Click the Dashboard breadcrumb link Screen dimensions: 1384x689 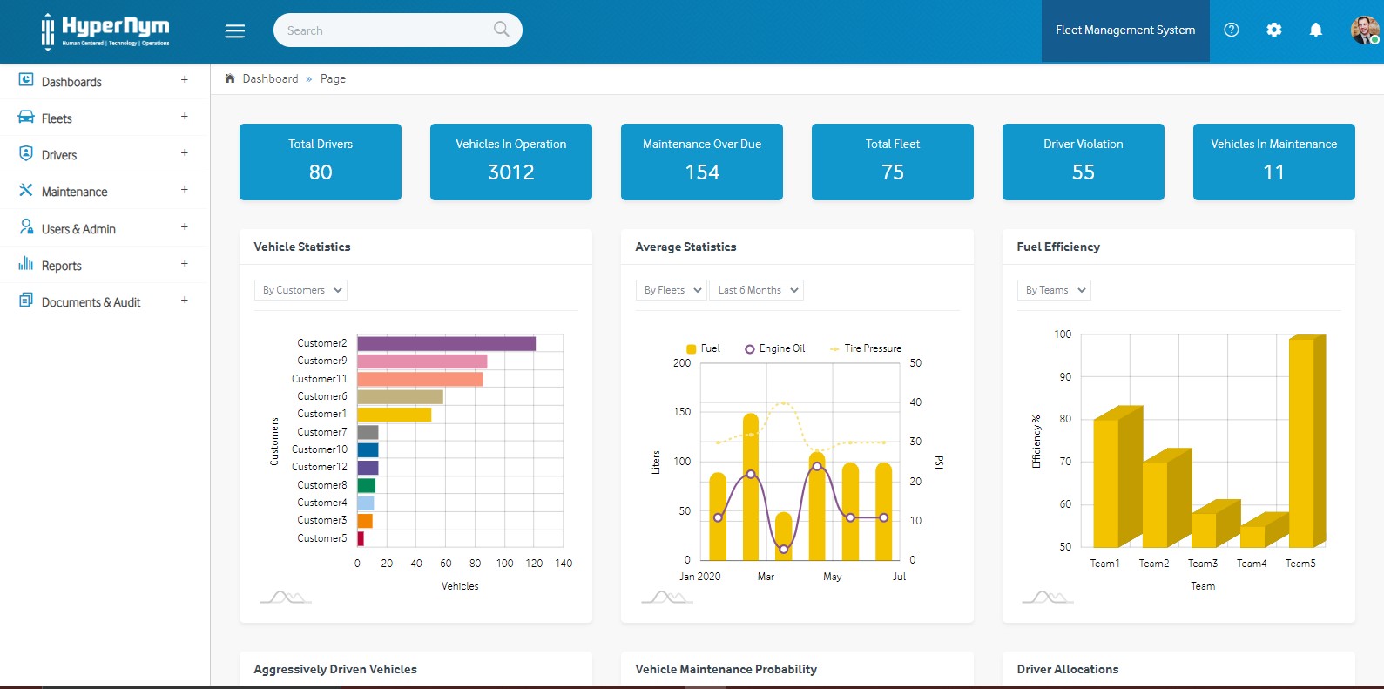pos(270,78)
